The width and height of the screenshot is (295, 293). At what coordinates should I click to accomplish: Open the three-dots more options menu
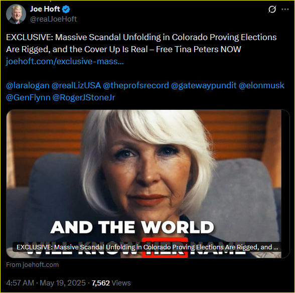point(285,9)
